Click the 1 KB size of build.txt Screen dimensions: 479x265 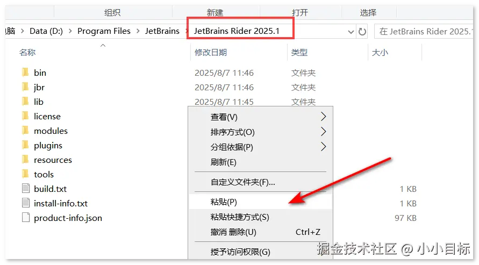click(x=408, y=189)
